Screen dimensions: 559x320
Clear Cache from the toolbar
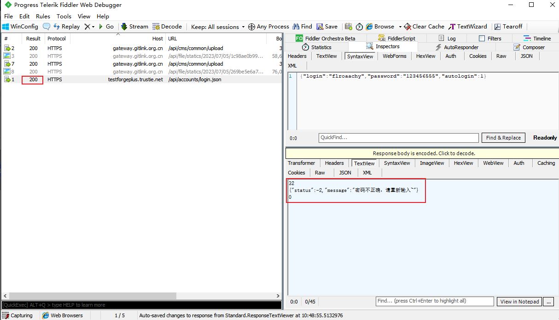pyautogui.click(x=424, y=27)
